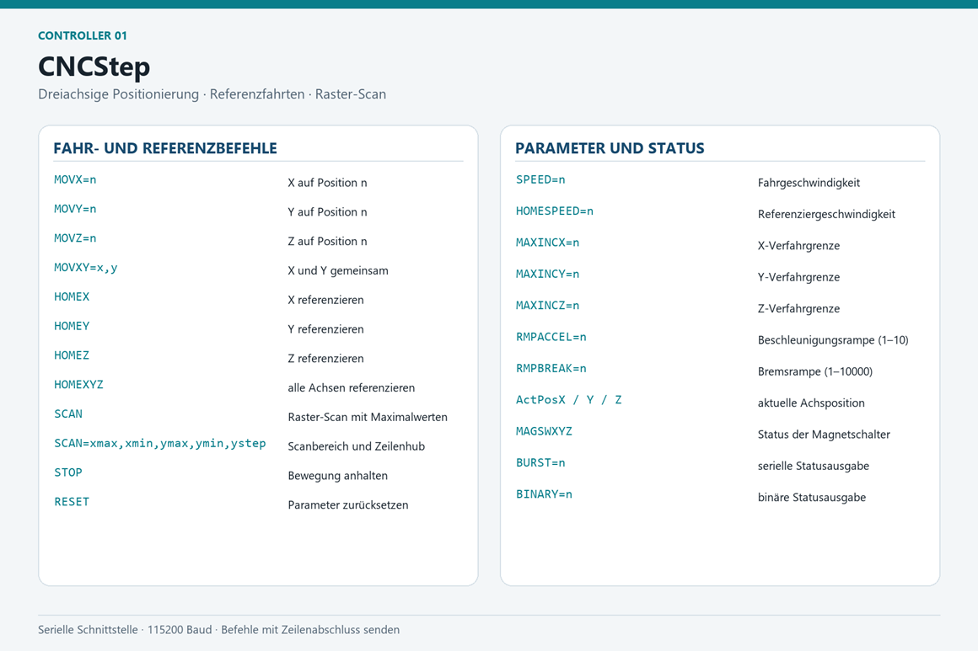The image size is (978, 651).
Task: Click the STOP command
Action: point(68,472)
